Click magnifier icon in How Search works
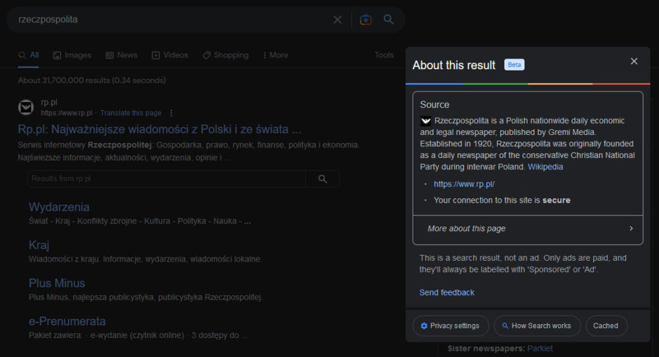Screen dimensions: 659x357 click(x=505, y=326)
